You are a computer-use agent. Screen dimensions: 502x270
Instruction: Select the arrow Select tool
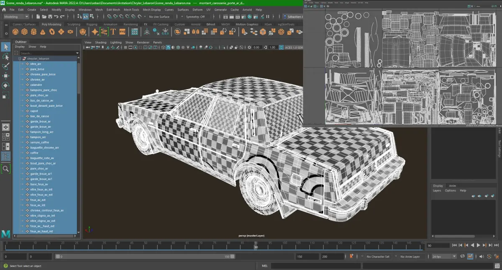point(5,46)
